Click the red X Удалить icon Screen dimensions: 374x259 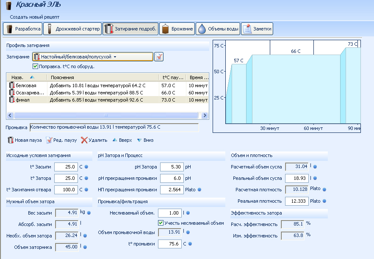84,140
